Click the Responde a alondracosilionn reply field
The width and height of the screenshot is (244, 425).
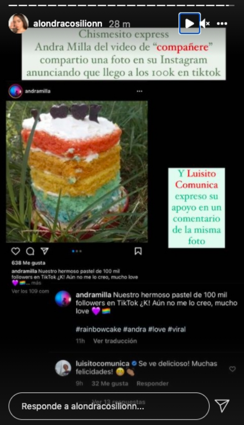point(109,406)
